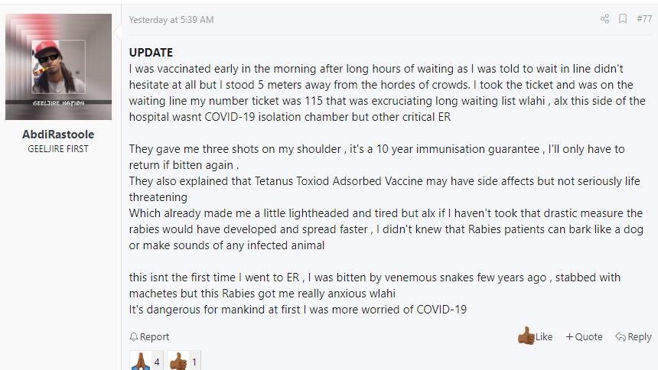Open the AbdiRastoole username profile link
This screenshot has height=370, width=658.
tap(58, 135)
